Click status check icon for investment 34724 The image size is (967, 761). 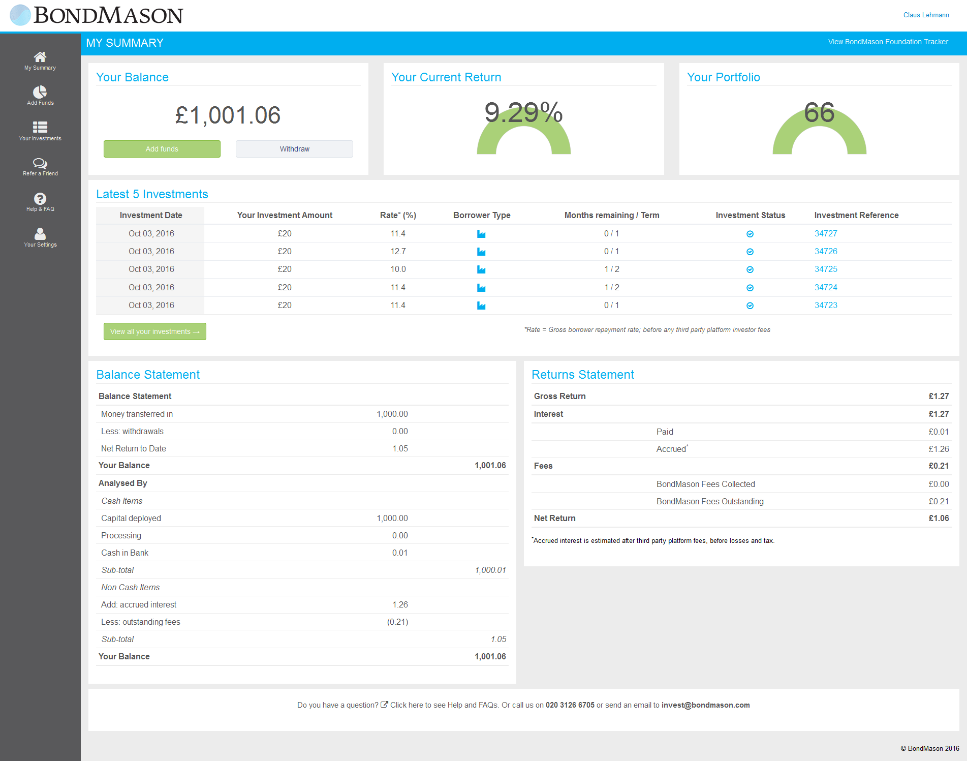[x=750, y=288]
